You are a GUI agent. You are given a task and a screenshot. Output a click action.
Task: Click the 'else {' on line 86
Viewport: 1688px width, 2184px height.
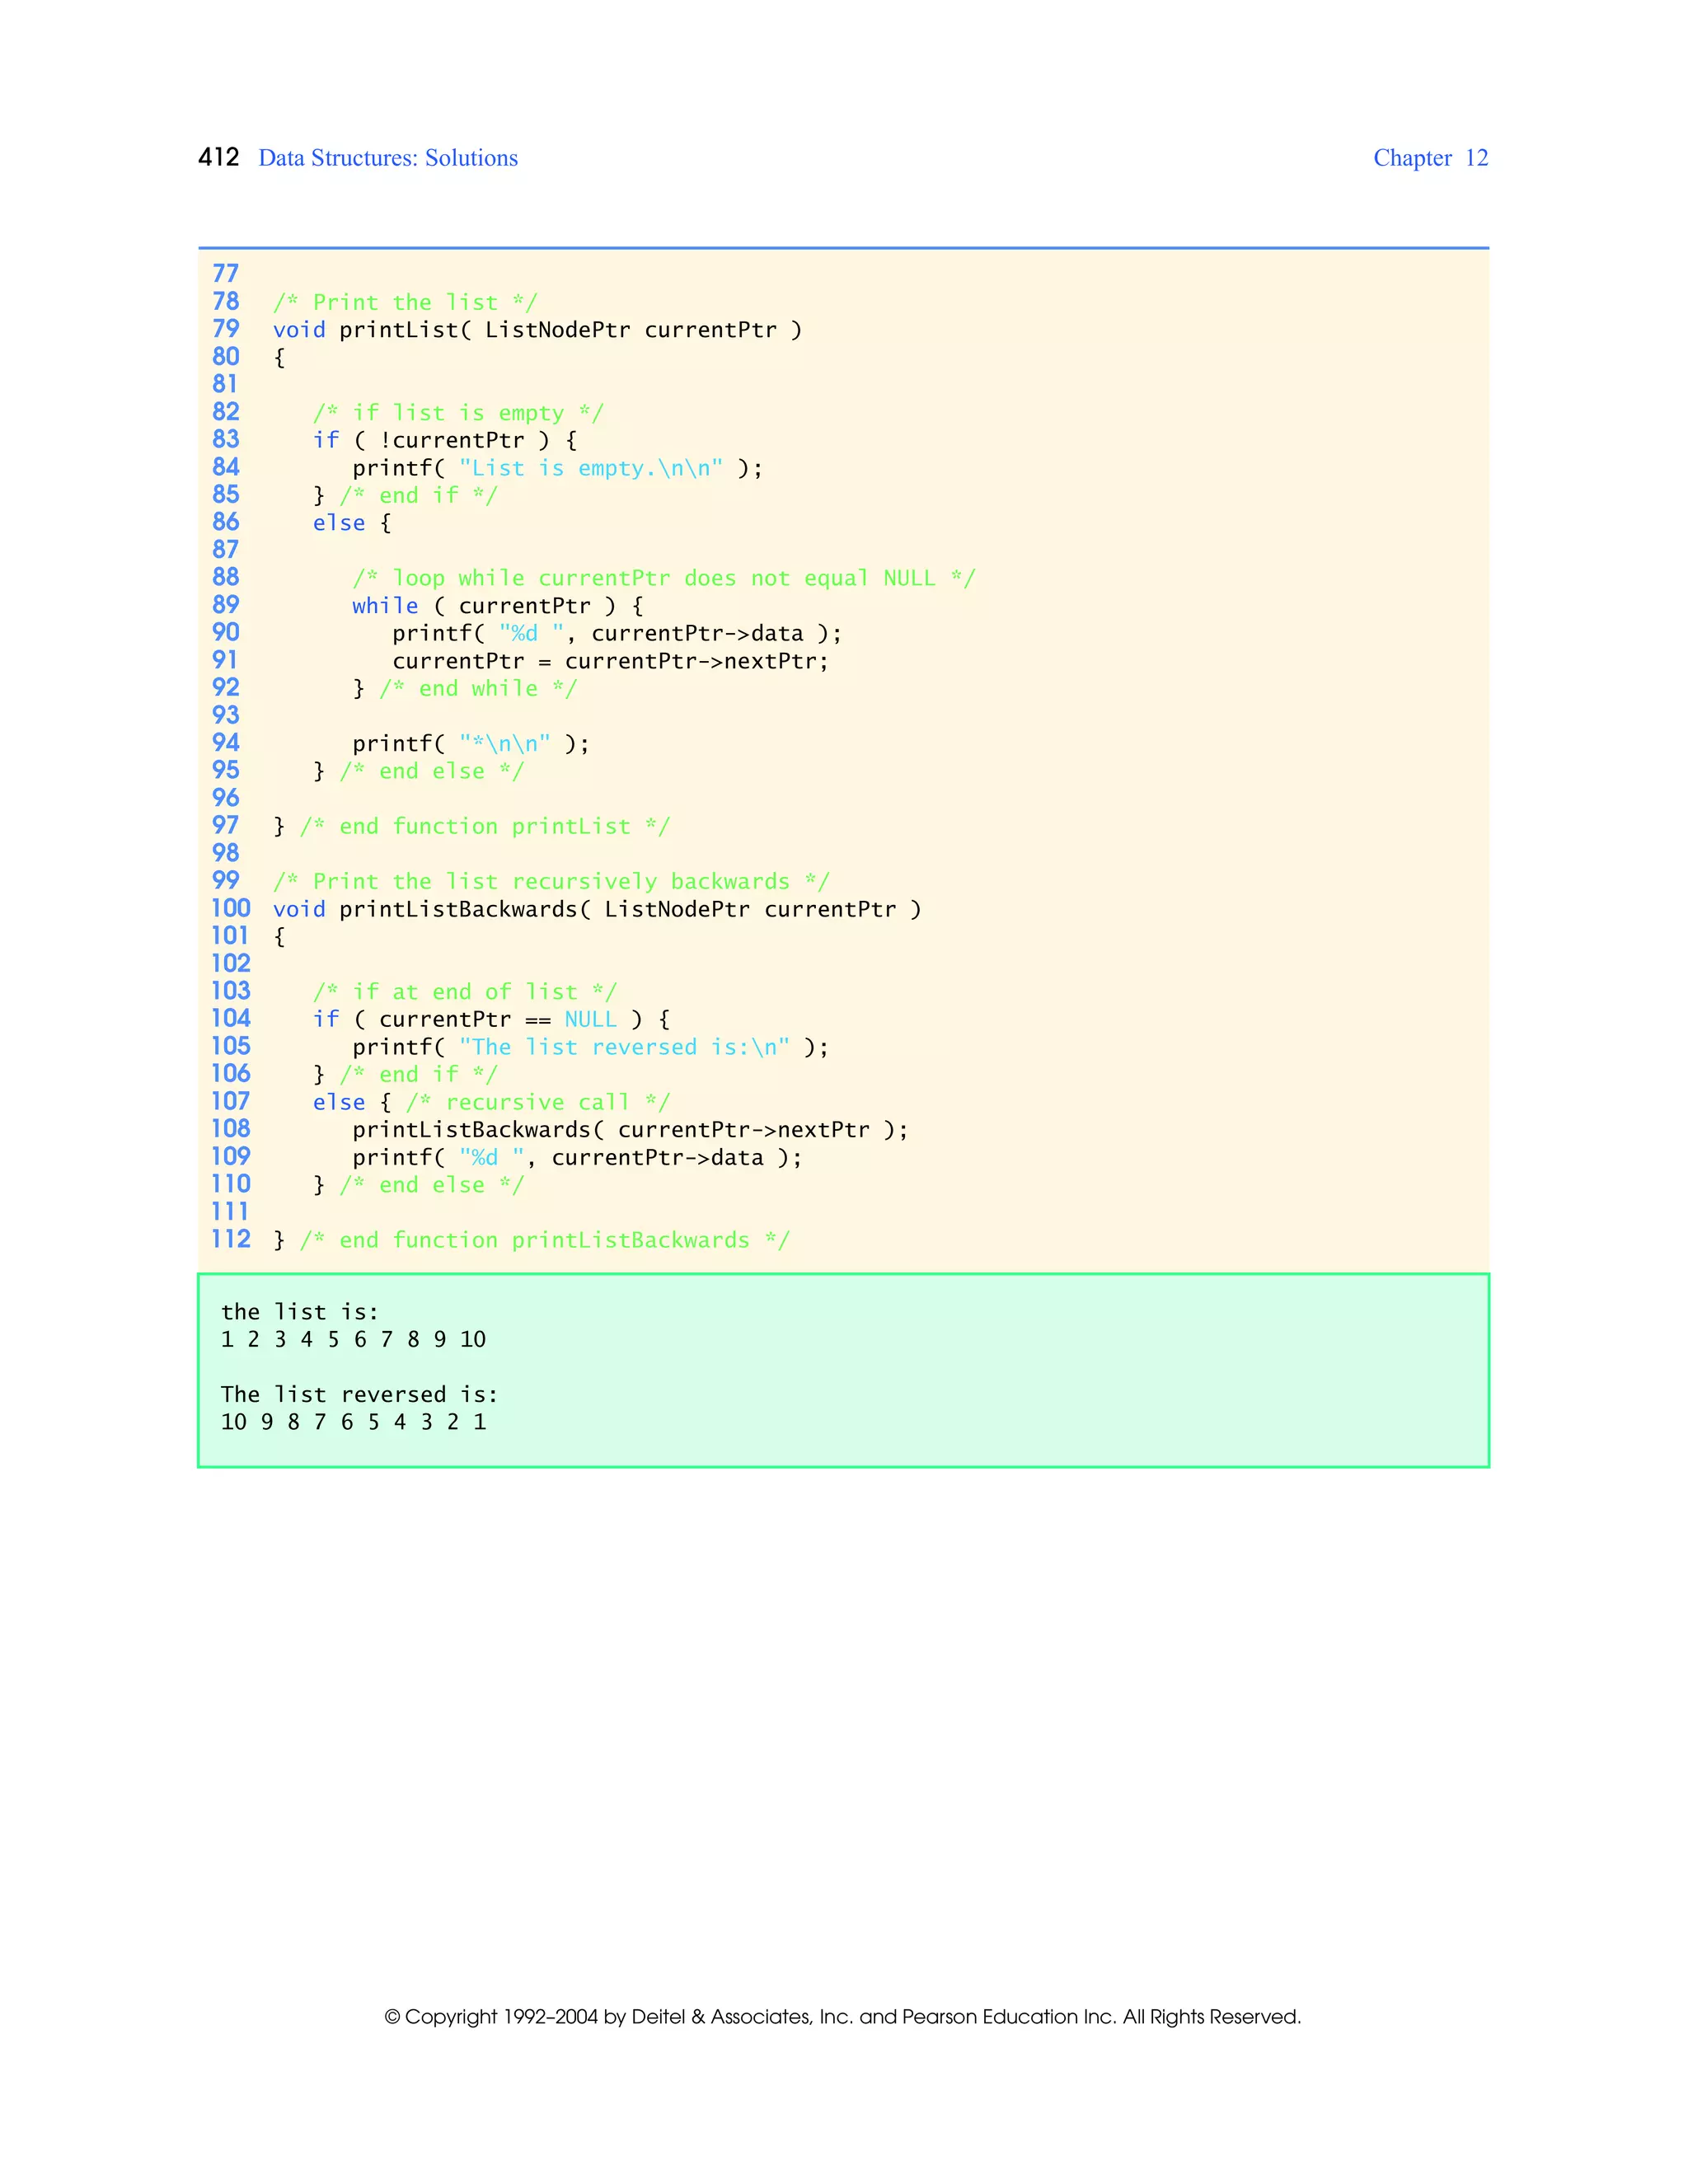click(x=351, y=523)
